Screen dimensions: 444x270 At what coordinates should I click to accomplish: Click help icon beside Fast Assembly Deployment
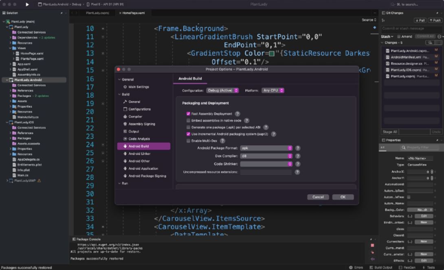[237, 114]
